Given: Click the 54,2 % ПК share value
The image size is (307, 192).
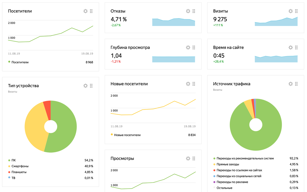Looking at the screenshot, I should 89,160.
